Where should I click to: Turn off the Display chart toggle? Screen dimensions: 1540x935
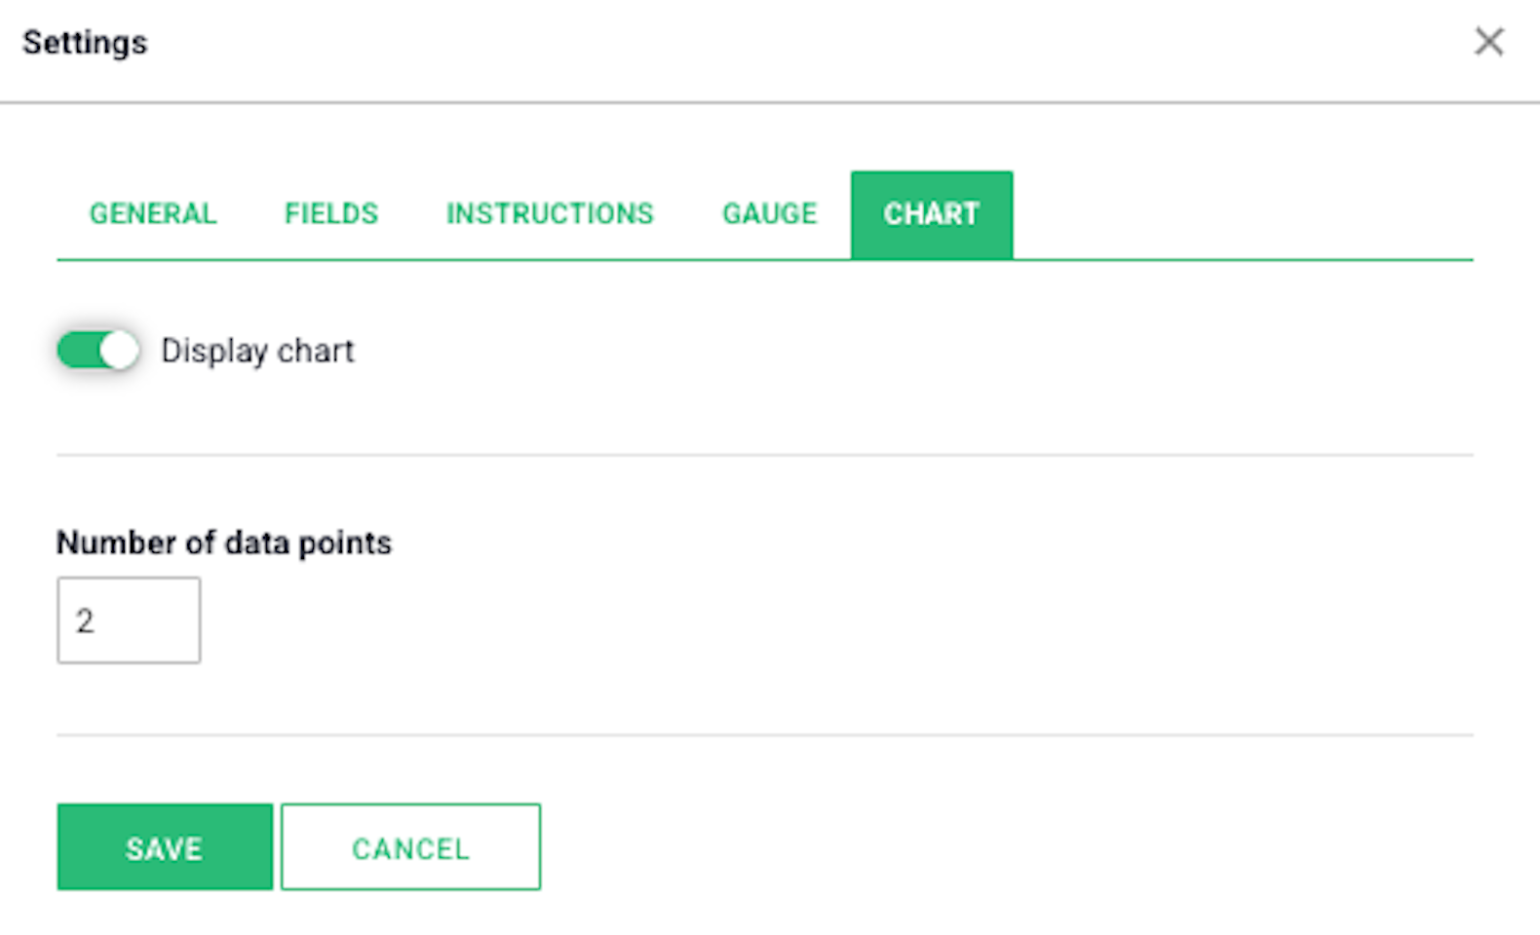pyautogui.click(x=97, y=350)
